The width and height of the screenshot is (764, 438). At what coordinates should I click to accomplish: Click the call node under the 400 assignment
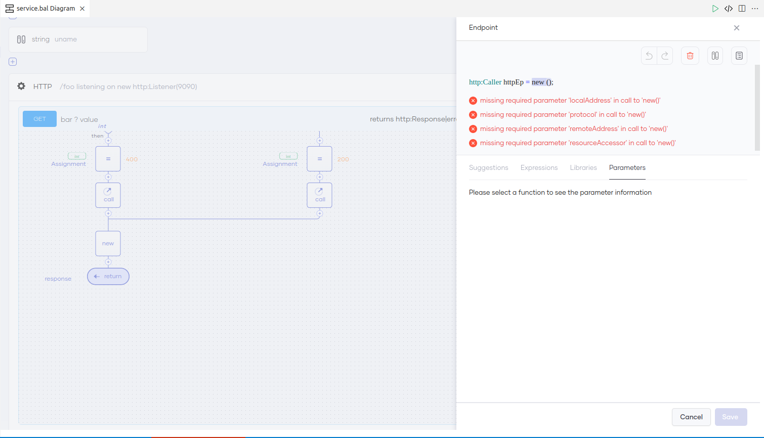click(x=108, y=195)
